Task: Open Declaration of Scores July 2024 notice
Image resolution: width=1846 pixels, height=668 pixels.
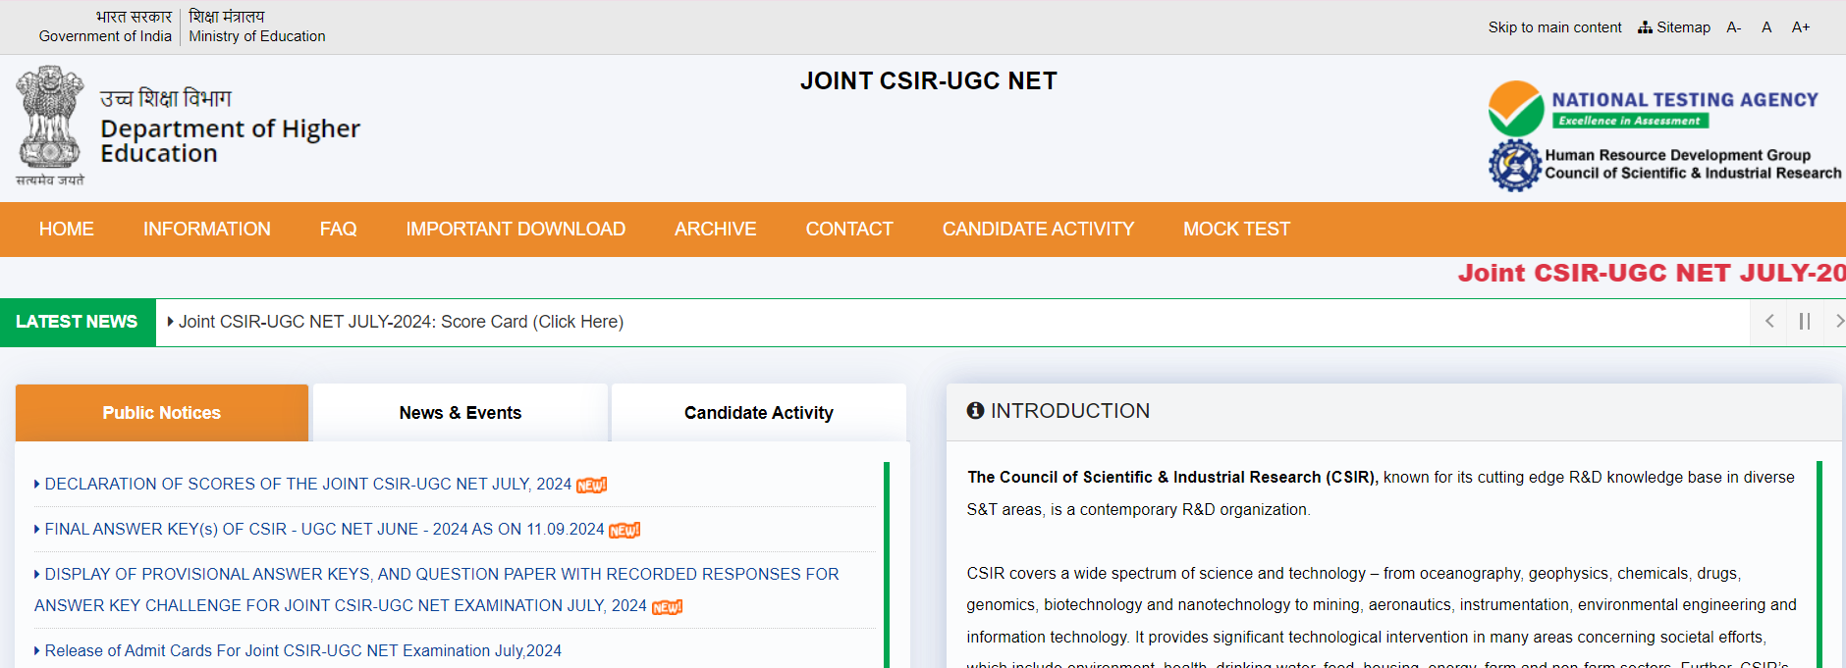Action: 307,484
